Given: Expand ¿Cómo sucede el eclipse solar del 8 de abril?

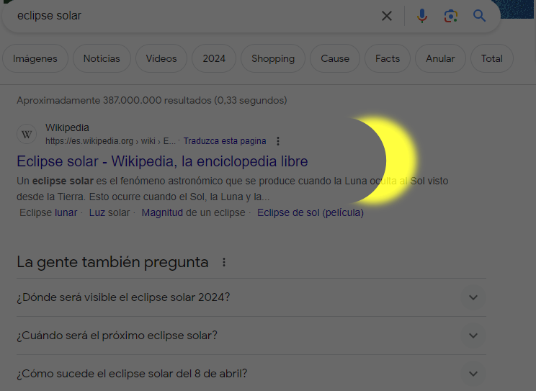Looking at the screenshot, I should (x=251, y=373).
